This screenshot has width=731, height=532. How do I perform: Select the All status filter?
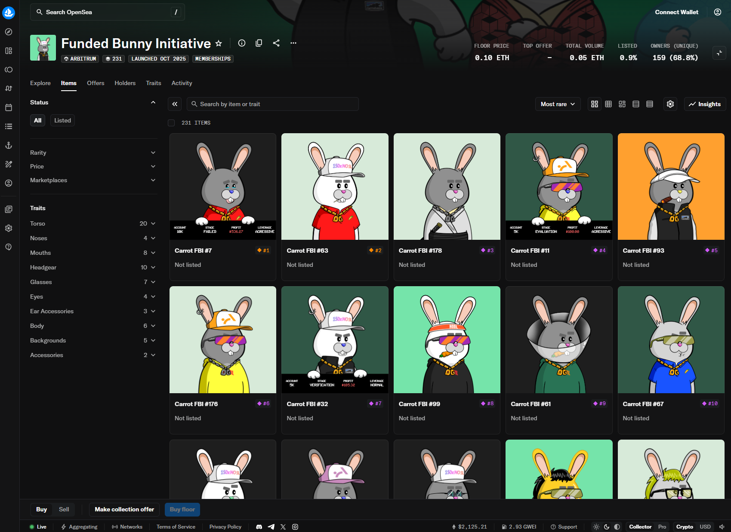coord(38,120)
